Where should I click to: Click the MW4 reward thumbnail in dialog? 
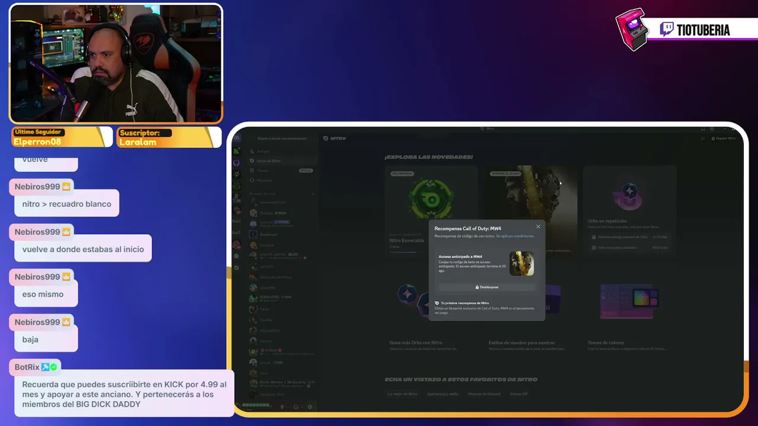tap(522, 263)
